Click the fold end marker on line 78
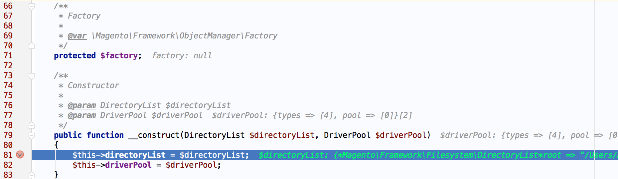 (32, 125)
